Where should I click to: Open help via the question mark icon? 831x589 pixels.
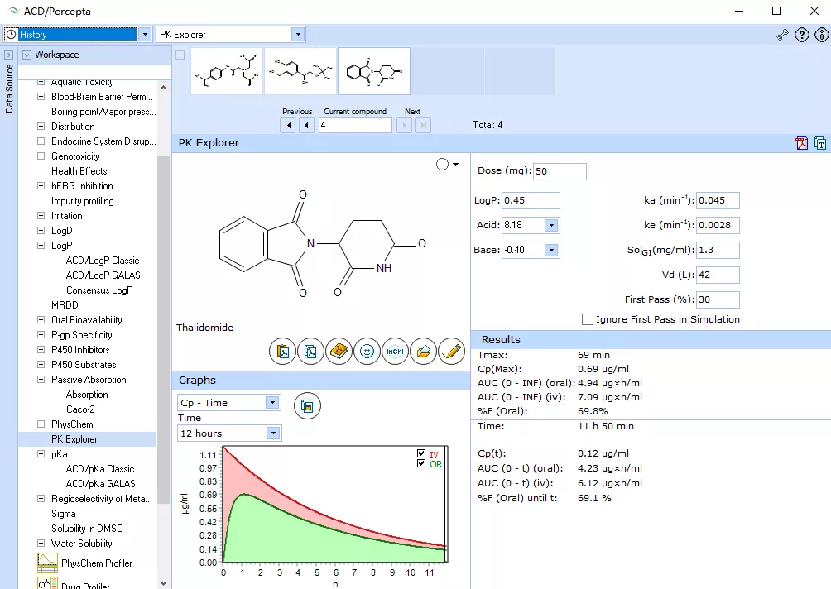[x=801, y=35]
